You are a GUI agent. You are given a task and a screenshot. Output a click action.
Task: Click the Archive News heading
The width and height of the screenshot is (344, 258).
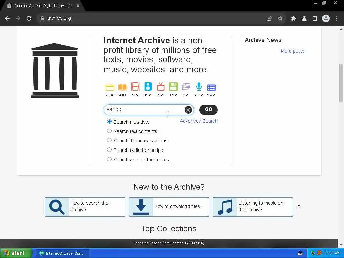[x=263, y=40]
